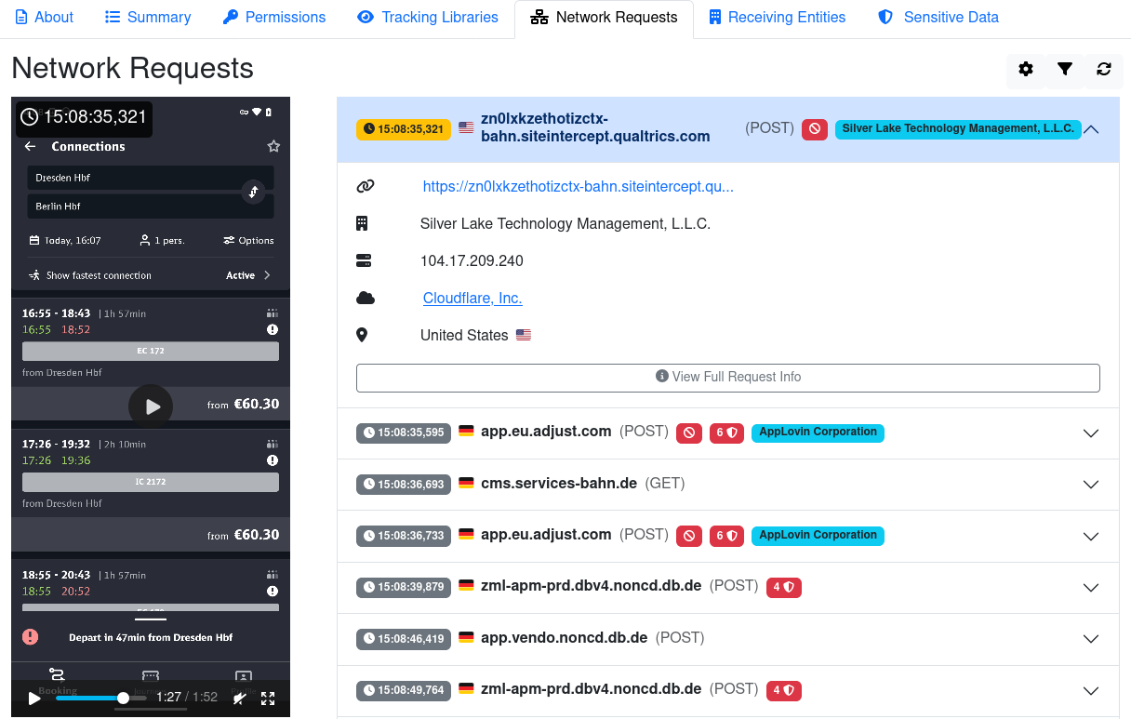Collapse the expanded qualtrics request row
The image size is (1131, 719).
click(x=1091, y=129)
